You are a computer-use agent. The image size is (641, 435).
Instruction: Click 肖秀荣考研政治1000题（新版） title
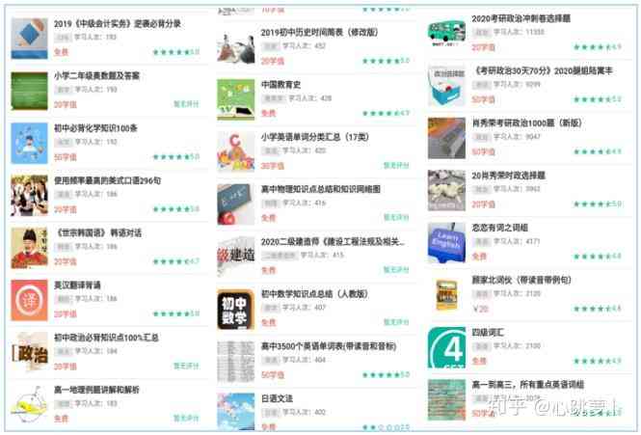[x=526, y=122]
